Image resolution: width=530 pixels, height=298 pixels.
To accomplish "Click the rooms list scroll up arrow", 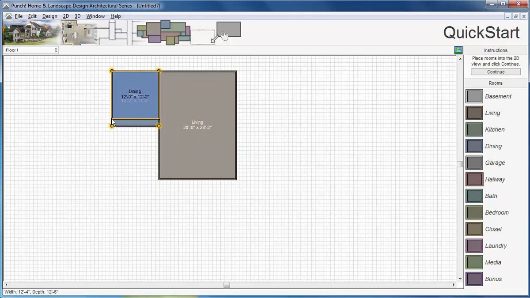I will click(460, 59).
